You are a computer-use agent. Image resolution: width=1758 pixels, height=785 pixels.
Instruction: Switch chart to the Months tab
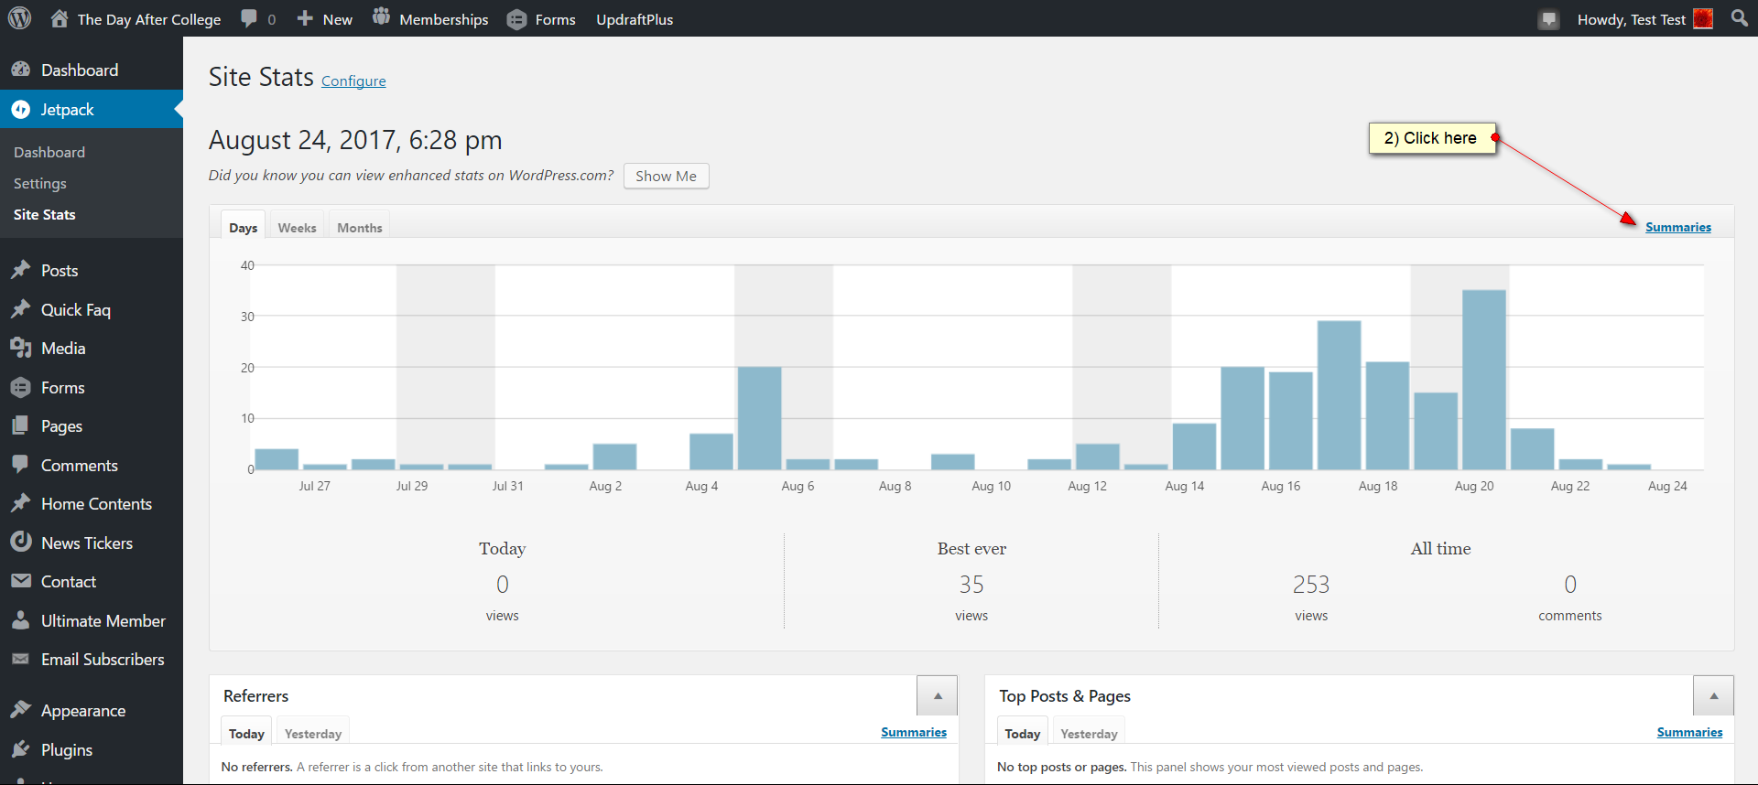(x=359, y=228)
